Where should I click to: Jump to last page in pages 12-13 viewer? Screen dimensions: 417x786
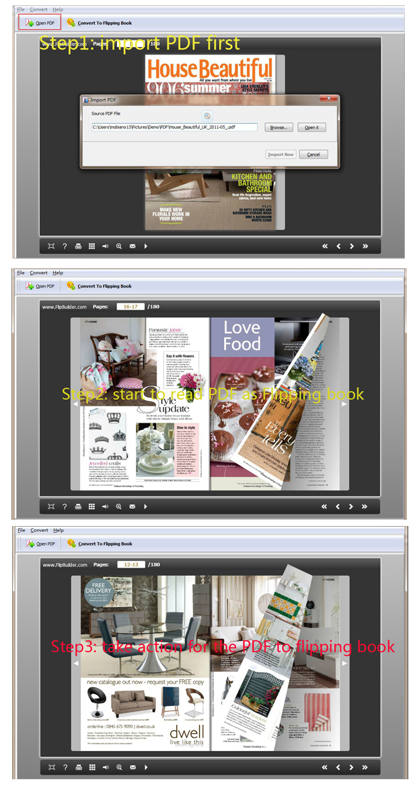click(365, 767)
